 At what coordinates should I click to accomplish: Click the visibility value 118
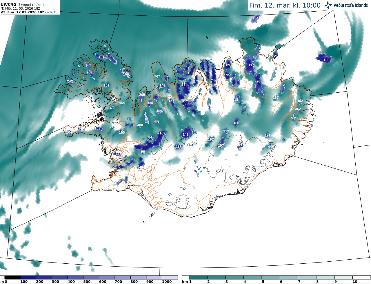(x=179, y=147)
